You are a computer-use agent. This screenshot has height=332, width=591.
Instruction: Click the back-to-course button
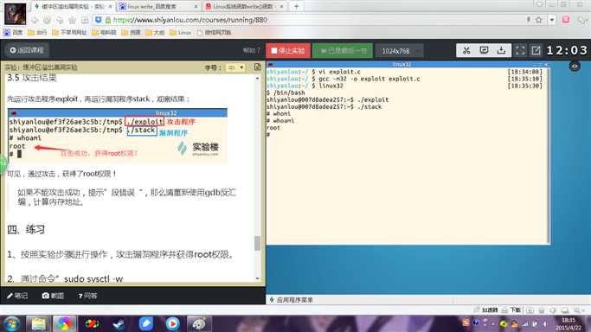pyautogui.click(x=27, y=50)
